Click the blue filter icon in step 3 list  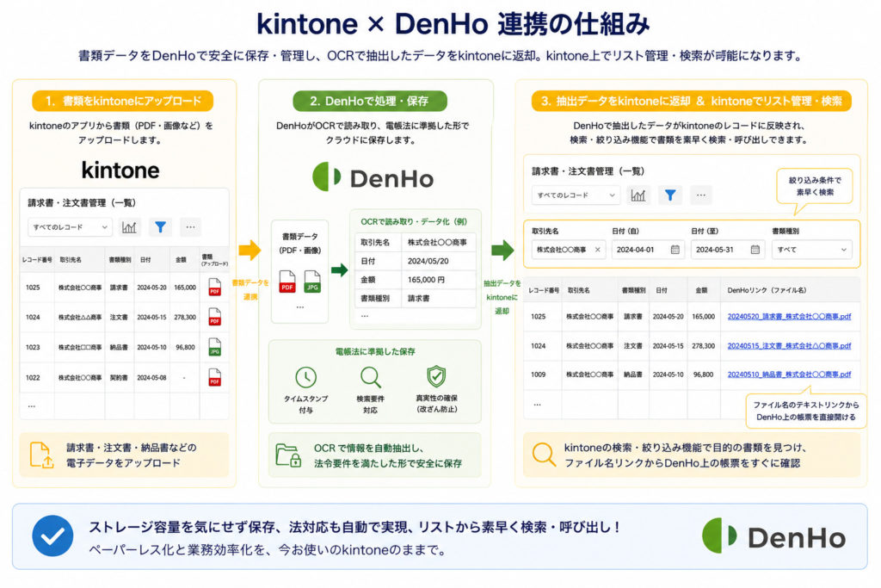(669, 195)
